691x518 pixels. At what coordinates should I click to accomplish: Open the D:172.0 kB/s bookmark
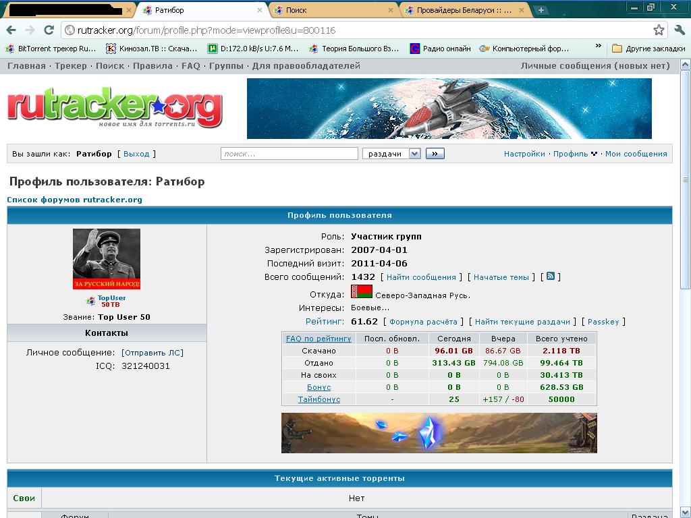pos(254,49)
